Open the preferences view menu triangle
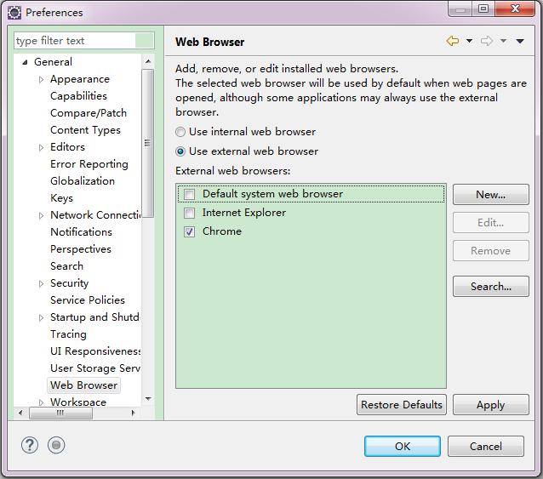 (520, 41)
